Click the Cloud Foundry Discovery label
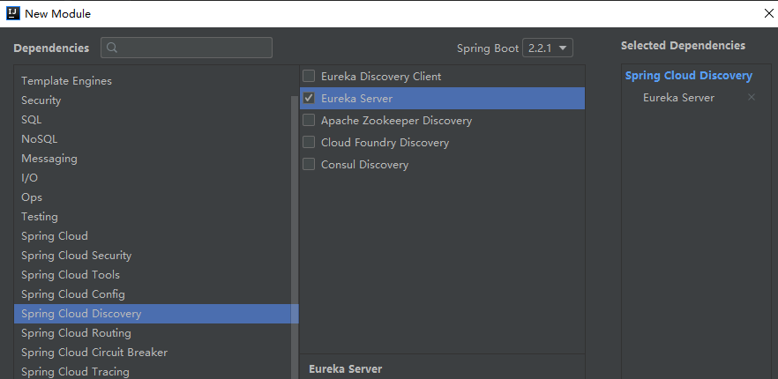Viewport: 778px width, 379px height. tap(385, 143)
